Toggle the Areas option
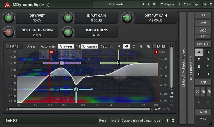 pyautogui.click(x=31, y=46)
